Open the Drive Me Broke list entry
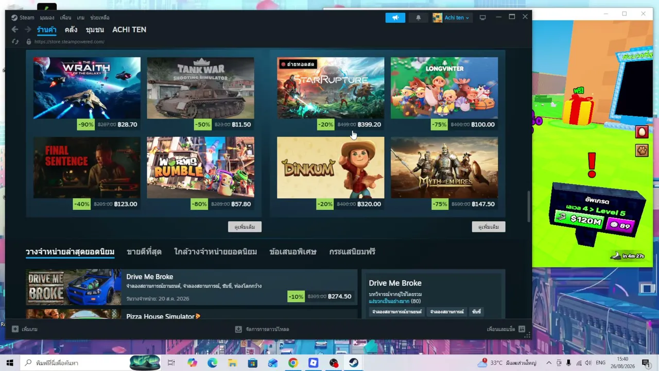Viewport: 659px width, 371px height. tap(192, 287)
